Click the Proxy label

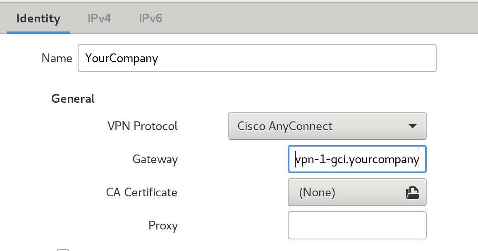[163, 226]
